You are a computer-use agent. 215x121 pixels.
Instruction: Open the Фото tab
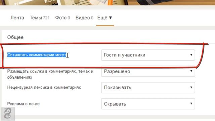[x=62, y=18]
